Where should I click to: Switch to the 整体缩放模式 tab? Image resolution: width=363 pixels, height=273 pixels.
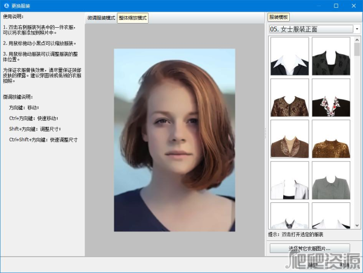click(x=132, y=18)
